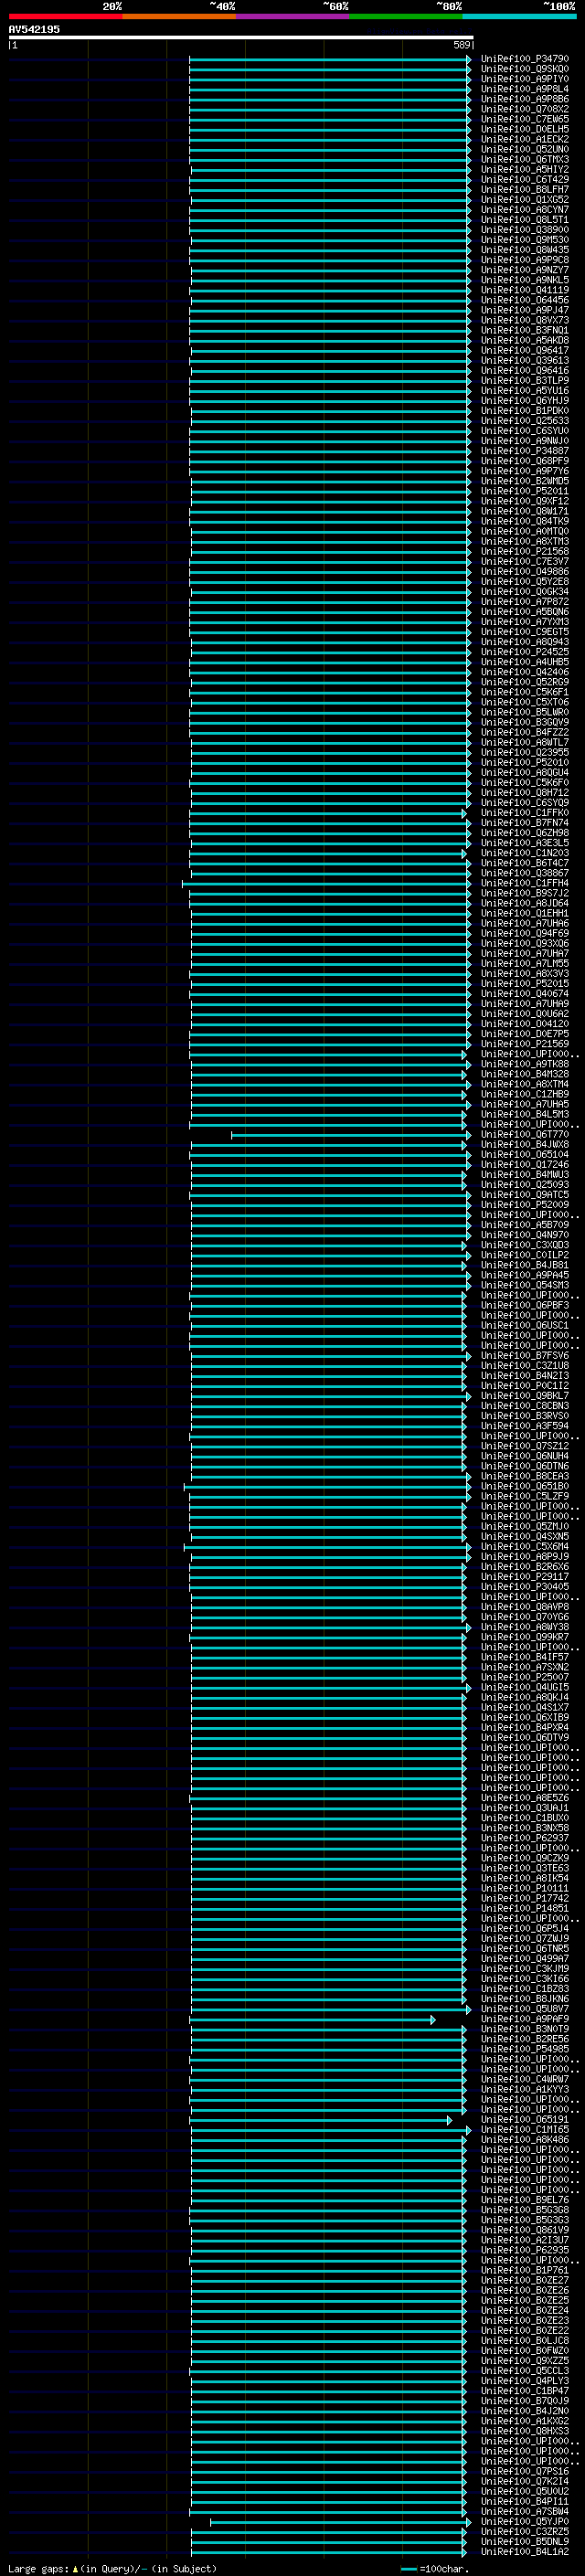Viewport: 585px width, 2576px height.
Task: Click label UniRef100_Q38867
Action: pos(524,873)
